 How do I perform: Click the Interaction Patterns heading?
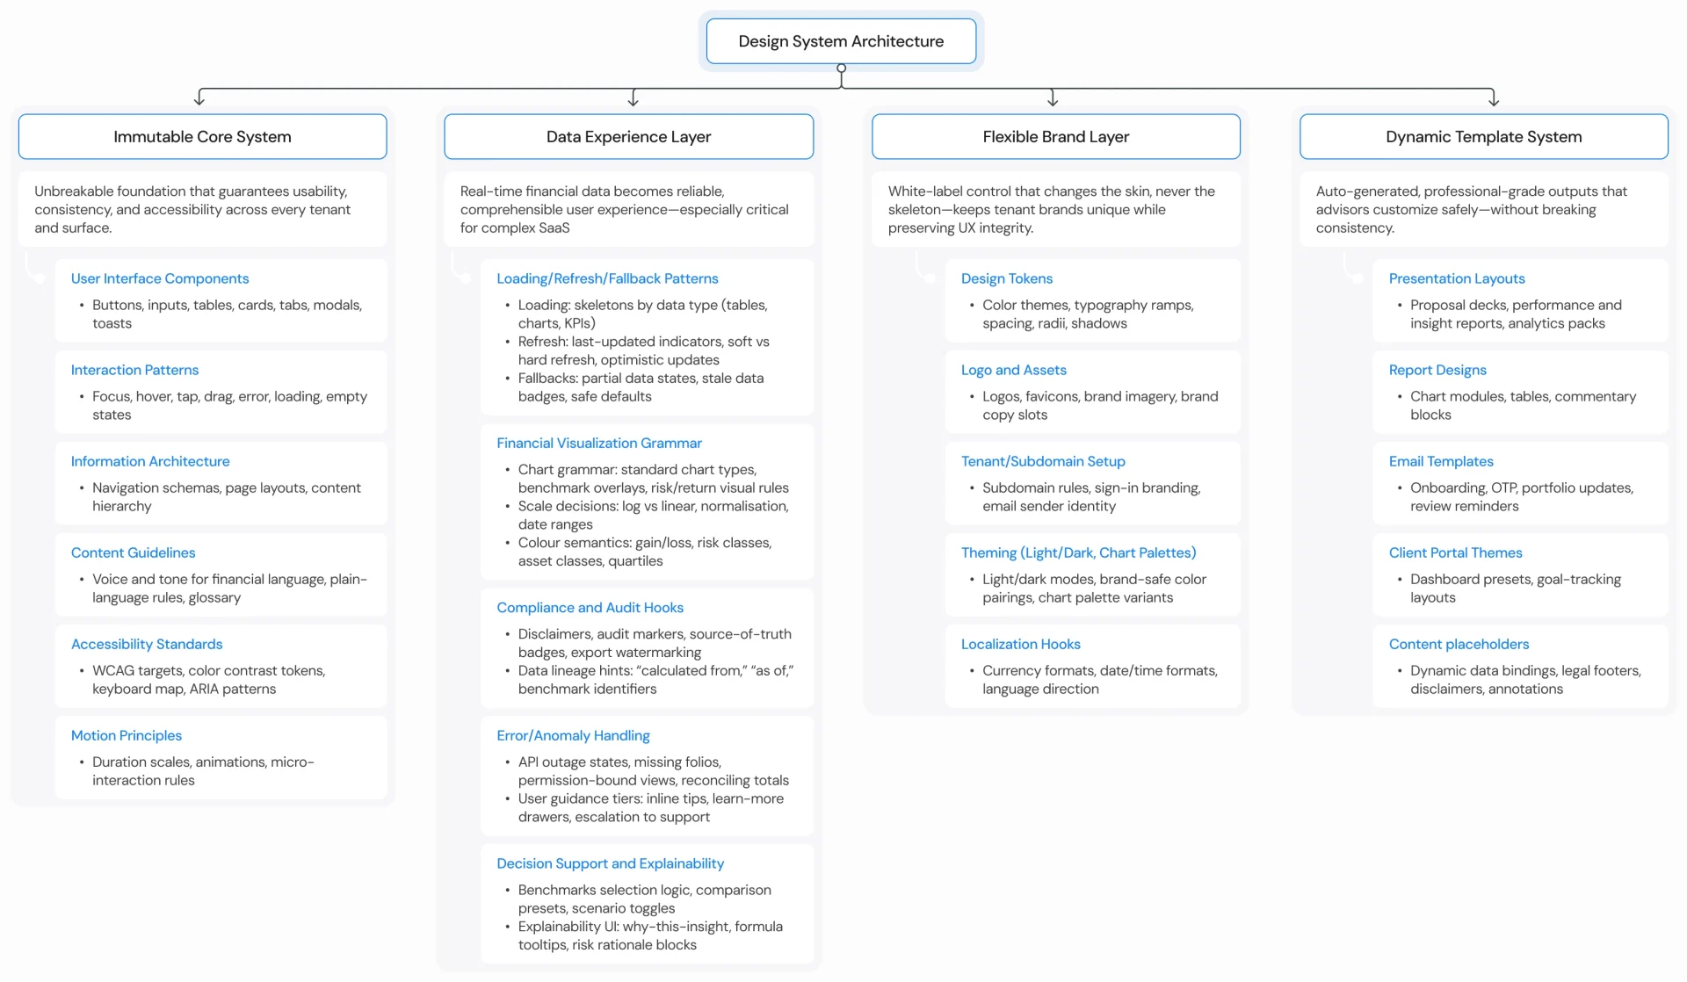click(x=134, y=370)
